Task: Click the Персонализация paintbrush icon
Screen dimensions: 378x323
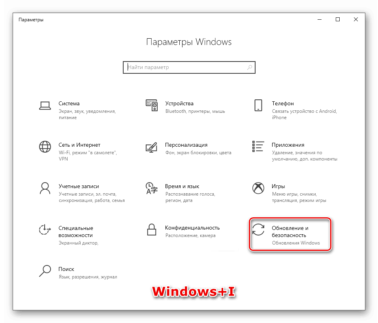Action: tap(151, 147)
